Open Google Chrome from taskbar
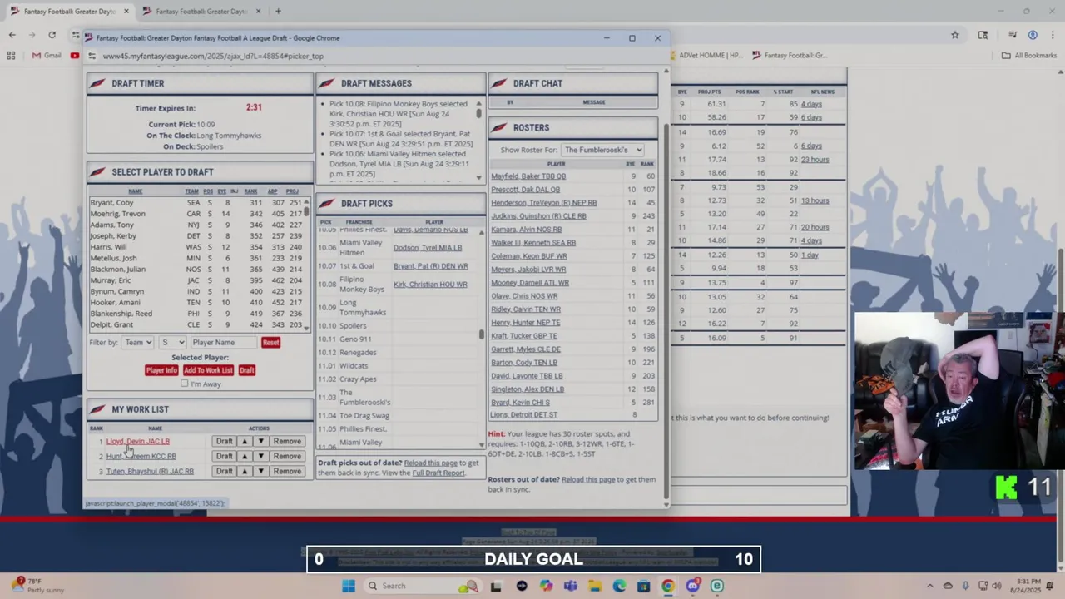This screenshot has height=599, width=1065. 668,586
